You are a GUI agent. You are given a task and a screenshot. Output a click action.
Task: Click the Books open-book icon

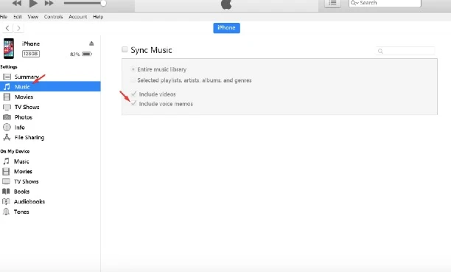[6, 192]
